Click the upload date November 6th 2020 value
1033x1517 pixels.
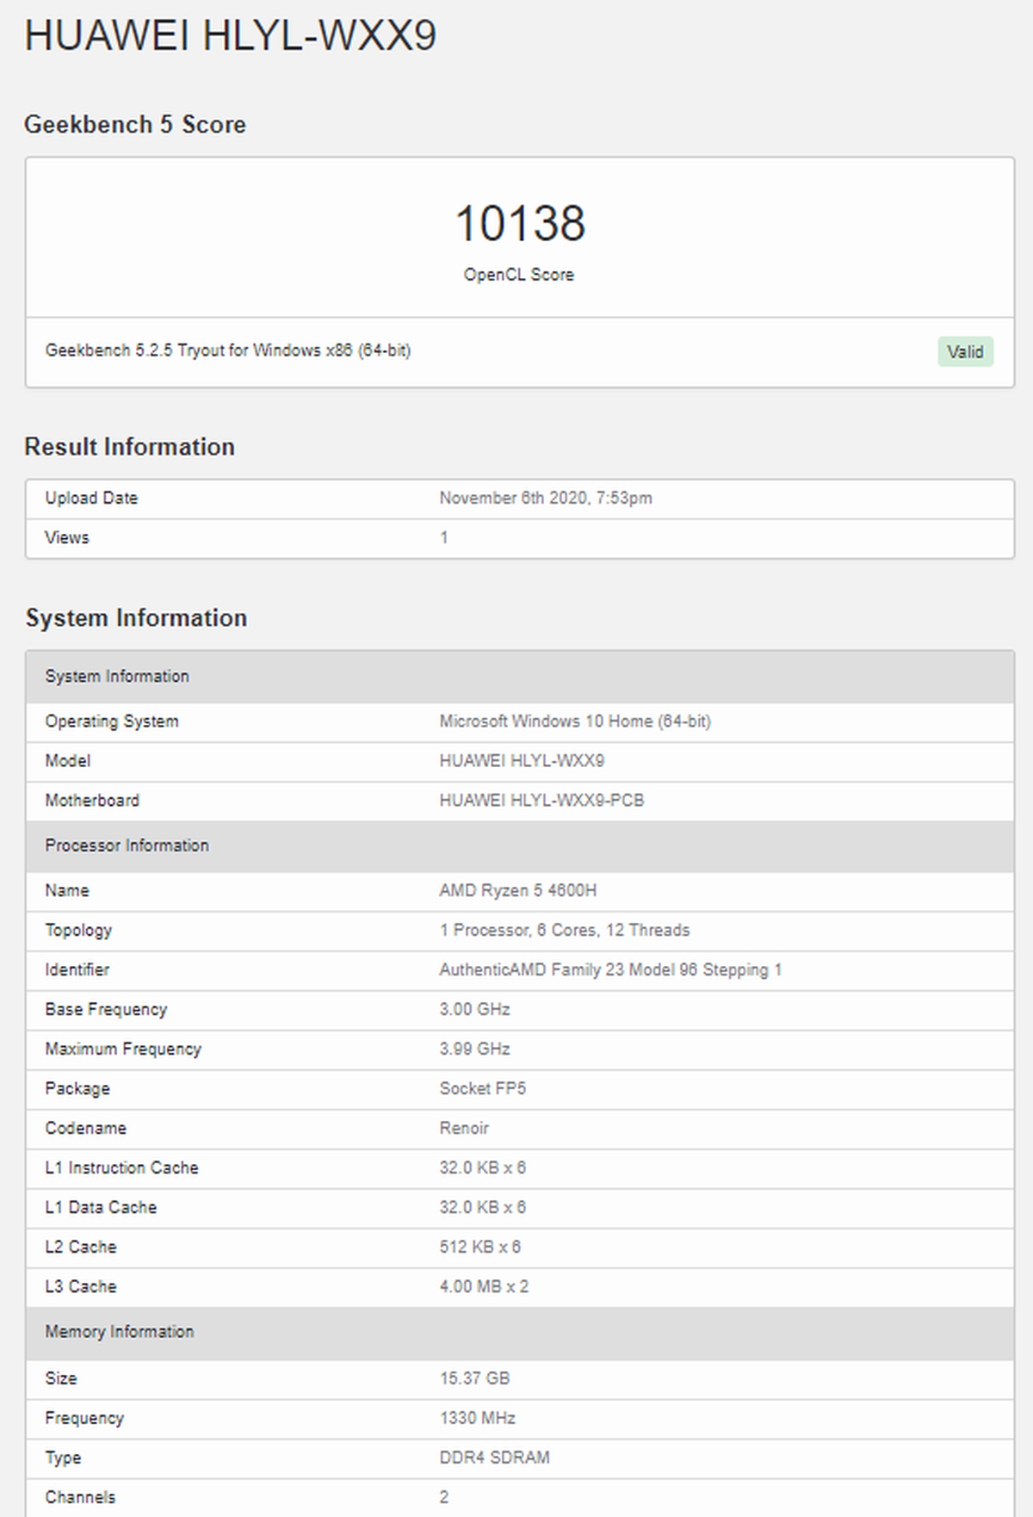pos(545,498)
